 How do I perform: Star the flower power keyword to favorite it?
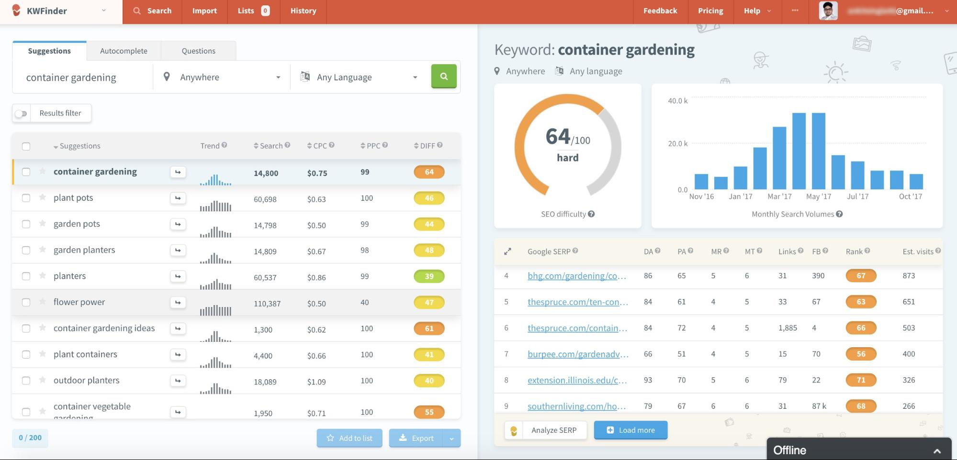pos(42,302)
